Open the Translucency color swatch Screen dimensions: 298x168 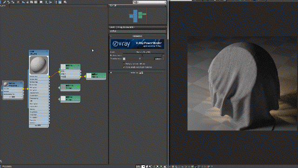(124, 59)
